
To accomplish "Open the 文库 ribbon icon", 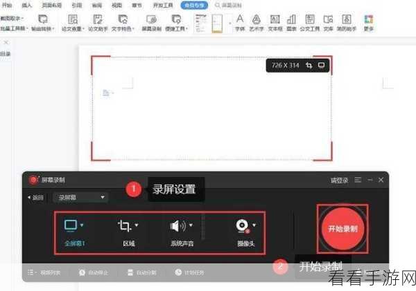I will coord(328,19).
